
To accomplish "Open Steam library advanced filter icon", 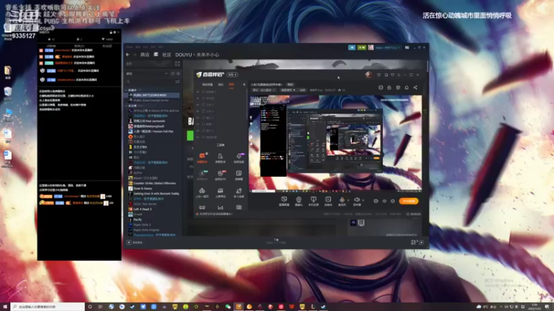I will click(177, 82).
